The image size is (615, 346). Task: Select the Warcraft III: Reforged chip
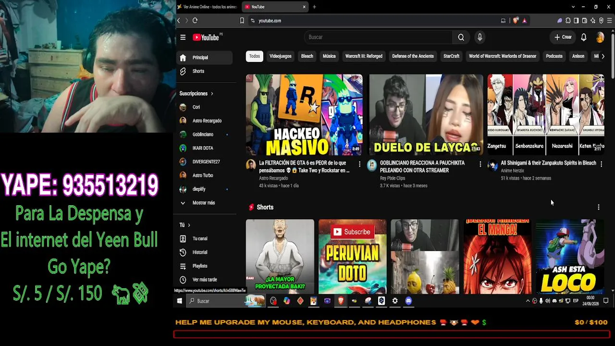point(364,56)
